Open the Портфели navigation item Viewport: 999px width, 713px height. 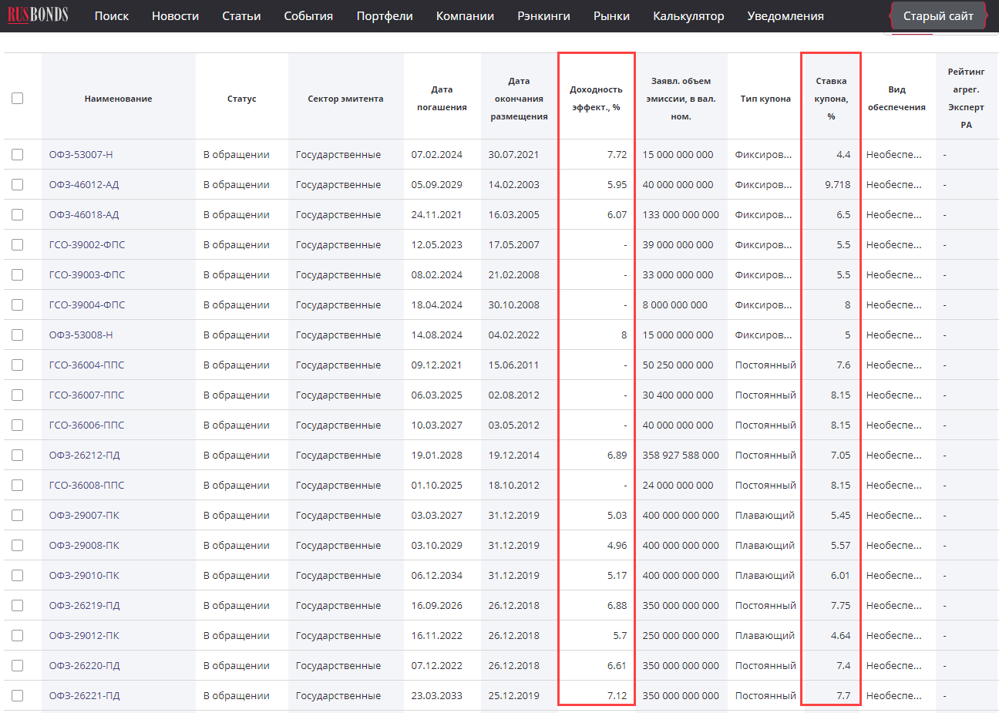[x=384, y=16]
